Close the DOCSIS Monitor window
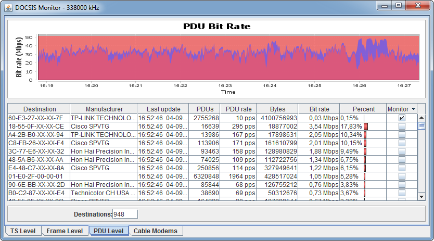 (x=418, y=6)
